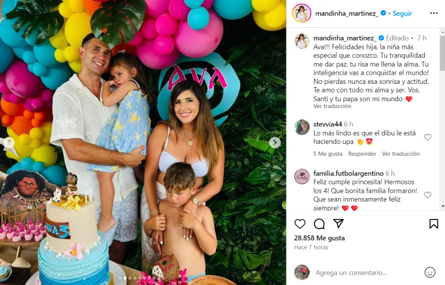Like the familia.futbolargentino comment
The image size is (445, 285).
coord(428,195)
